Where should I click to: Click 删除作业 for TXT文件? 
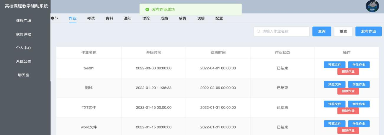pos(348,111)
